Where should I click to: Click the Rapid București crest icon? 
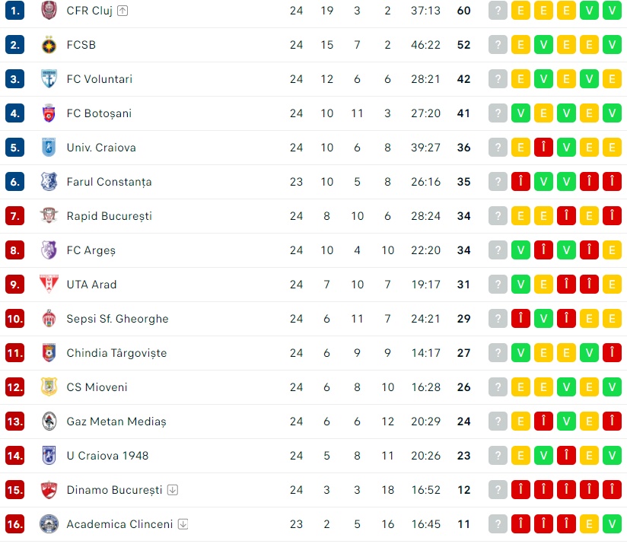tap(49, 216)
